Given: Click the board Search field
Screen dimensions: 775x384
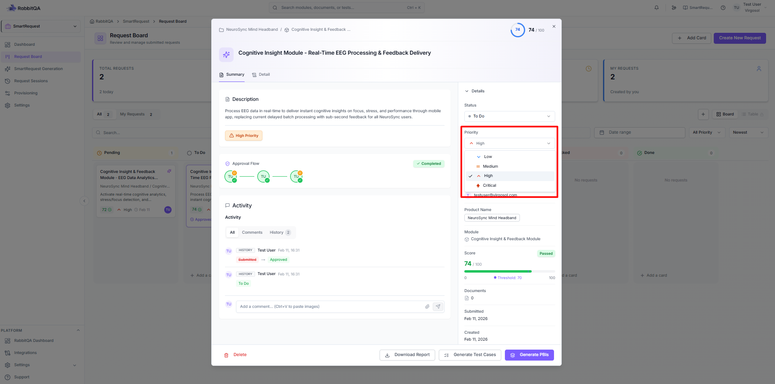Looking at the screenshot, I should pos(152,133).
